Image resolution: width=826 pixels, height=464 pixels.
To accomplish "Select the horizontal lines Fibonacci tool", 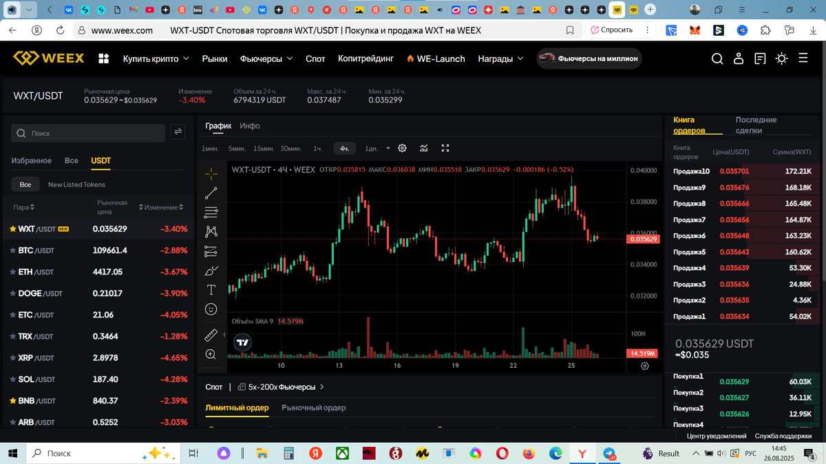I will point(211,212).
